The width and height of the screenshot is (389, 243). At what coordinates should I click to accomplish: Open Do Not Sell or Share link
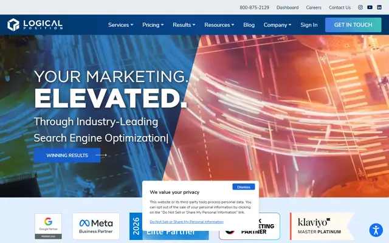[x=187, y=222]
